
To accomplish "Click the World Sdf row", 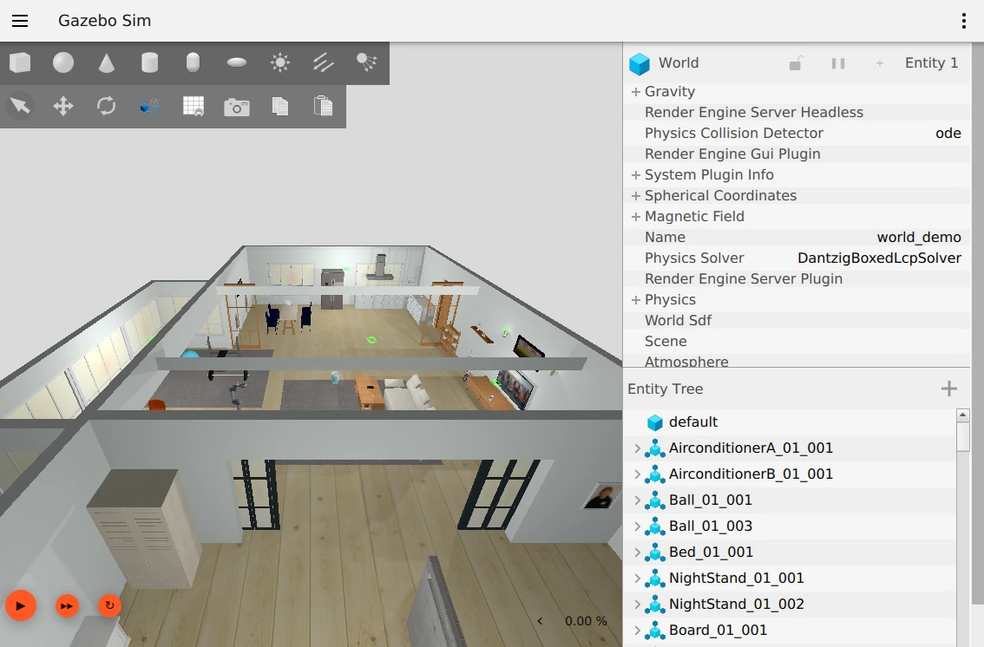I will point(797,320).
